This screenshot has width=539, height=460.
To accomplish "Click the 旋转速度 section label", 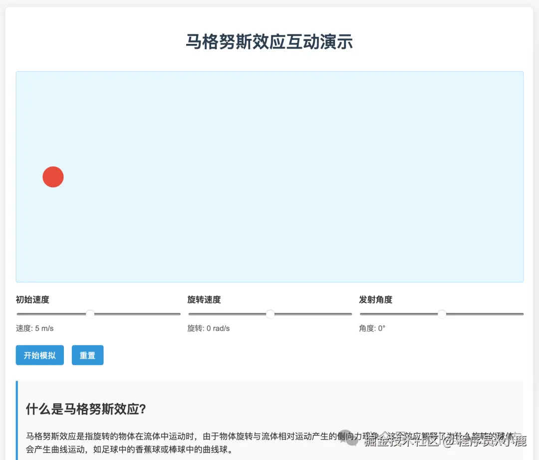I will [204, 299].
